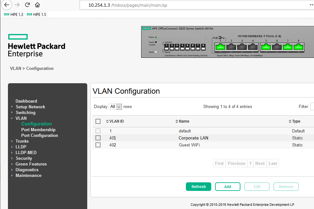
Task: Click the Power LED on switch image
Action: [x=156, y=37]
